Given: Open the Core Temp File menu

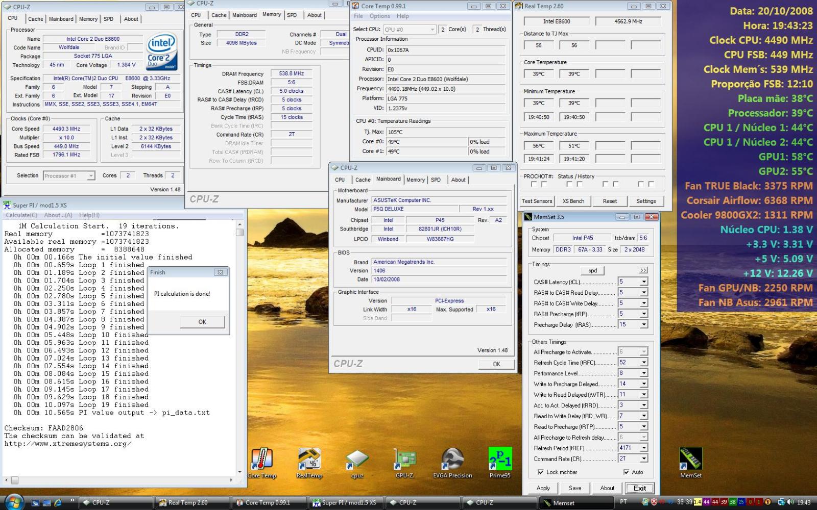Looking at the screenshot, I should click(358, 16).
